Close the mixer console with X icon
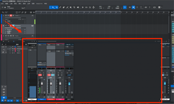This screenshot has width=174, height=104. pos(3,44)
